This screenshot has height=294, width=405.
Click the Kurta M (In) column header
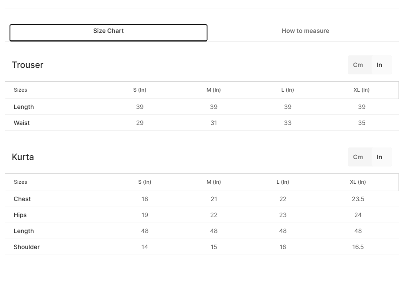point(214,182)
